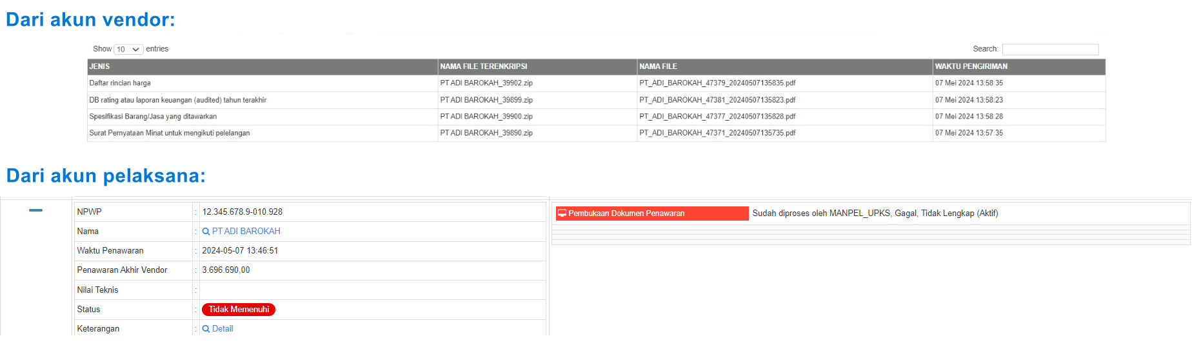
Task: Select the Daftar rincian harga row
Action: (x=120, y=83)
